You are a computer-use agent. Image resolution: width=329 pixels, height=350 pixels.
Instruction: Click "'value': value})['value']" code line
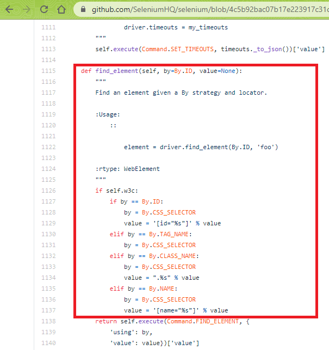point(154,343)
